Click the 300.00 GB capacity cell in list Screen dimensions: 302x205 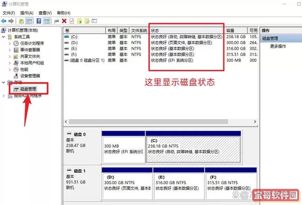coord(236,43)
